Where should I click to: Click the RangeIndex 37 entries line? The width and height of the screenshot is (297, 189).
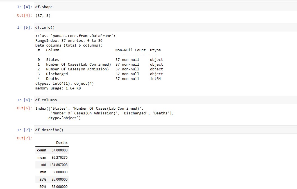69,40
